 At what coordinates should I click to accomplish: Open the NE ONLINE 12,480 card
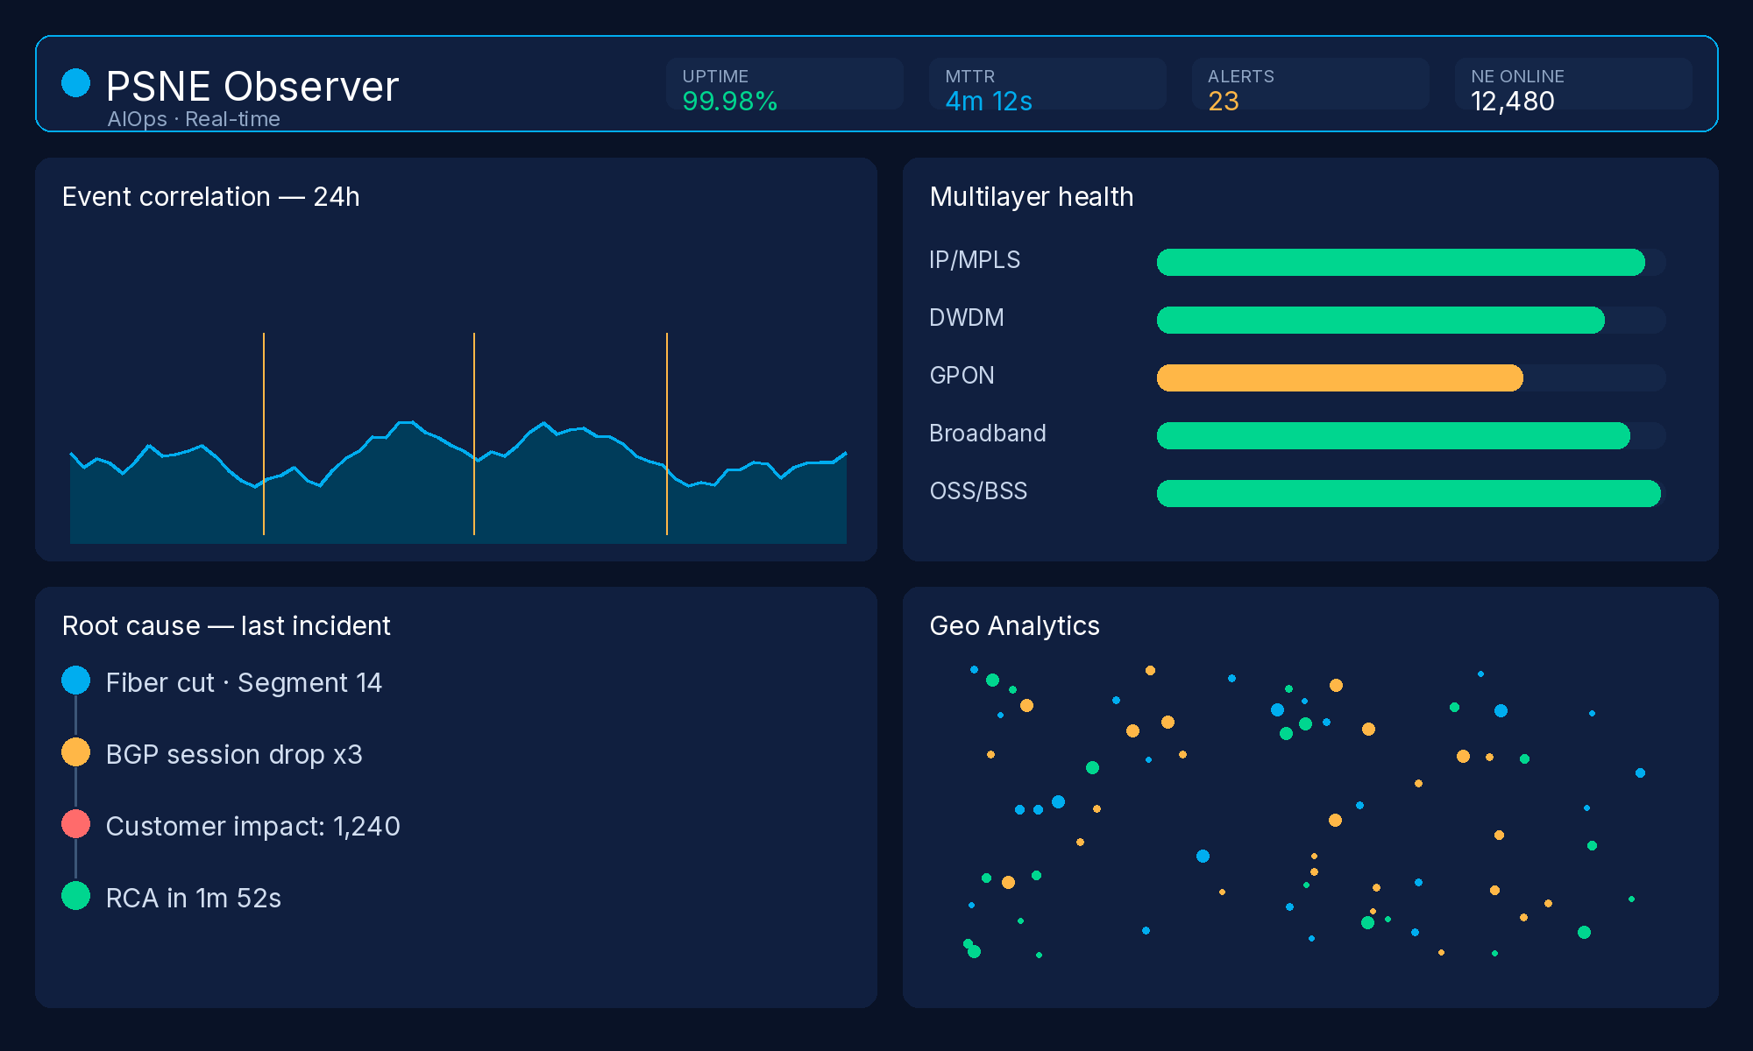coord(1573,84)
